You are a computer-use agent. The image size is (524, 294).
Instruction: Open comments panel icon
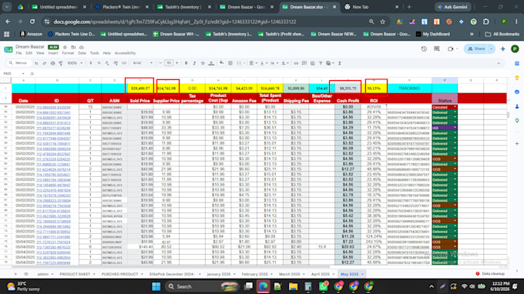[436, 48]
